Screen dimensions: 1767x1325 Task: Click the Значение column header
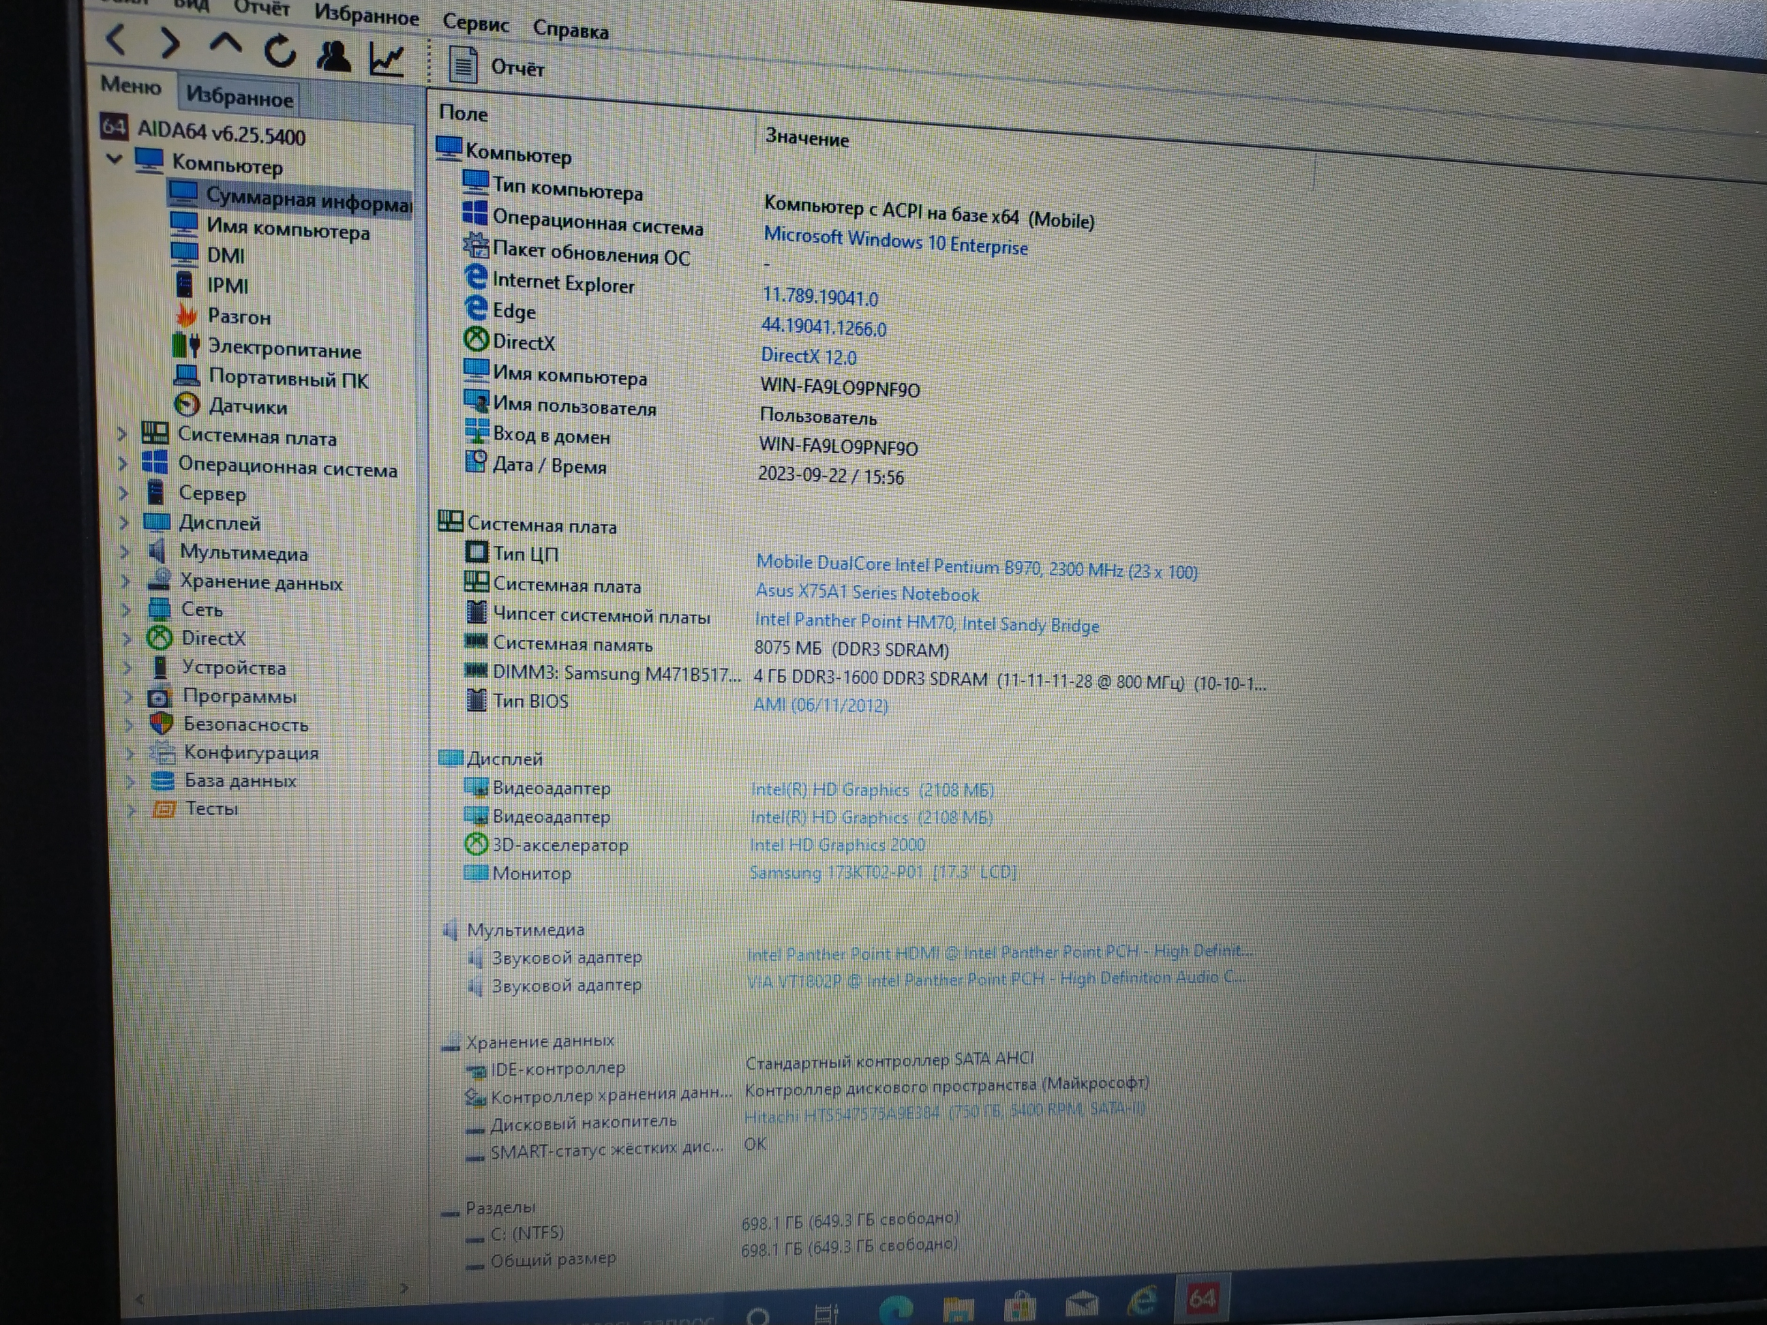click(807, 138)
